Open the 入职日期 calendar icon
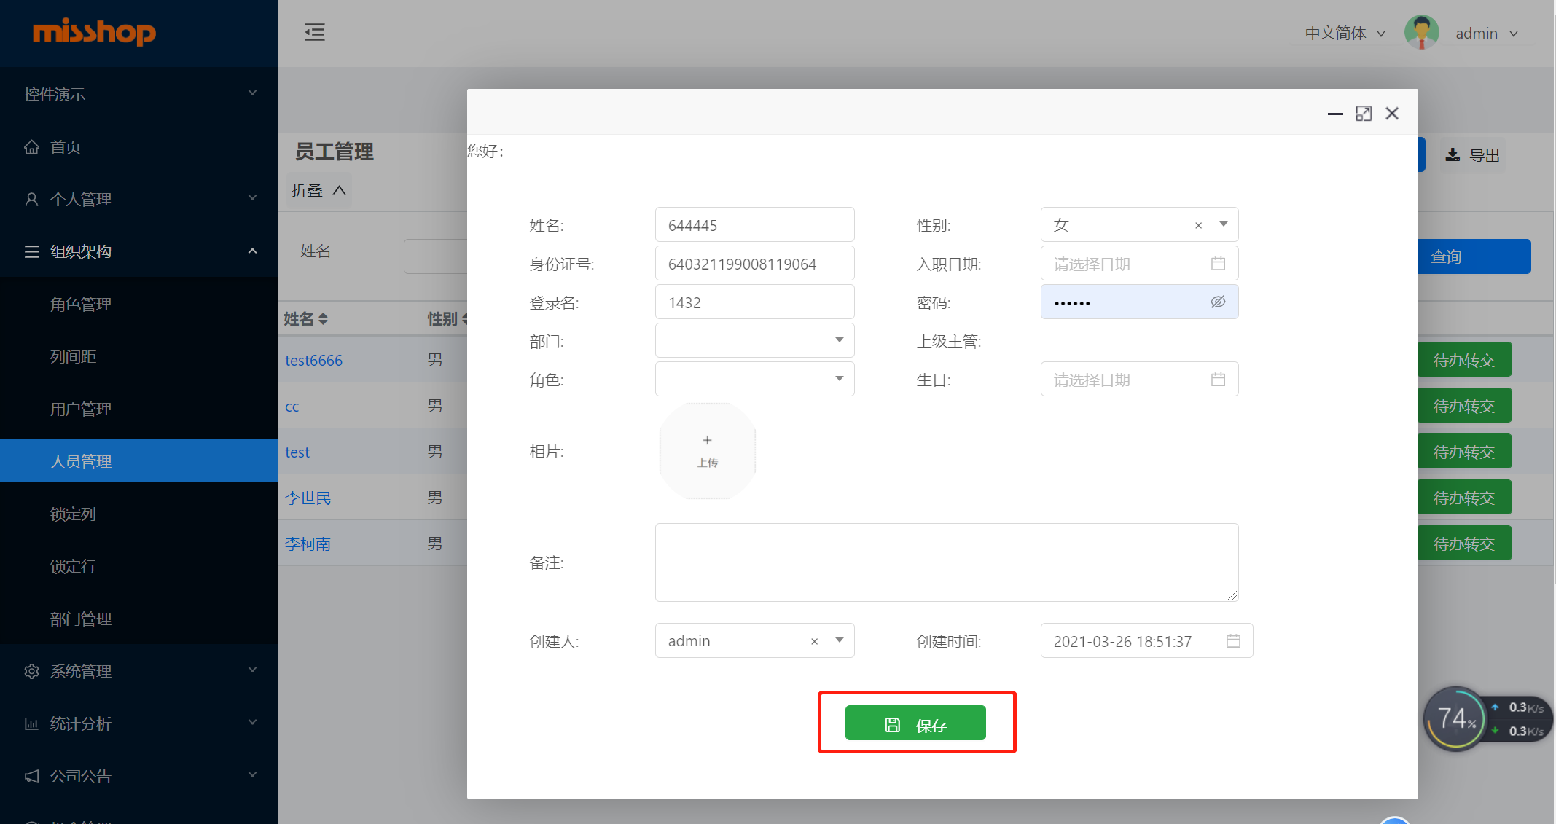Screen dimensions: 1556x824 1217,264
